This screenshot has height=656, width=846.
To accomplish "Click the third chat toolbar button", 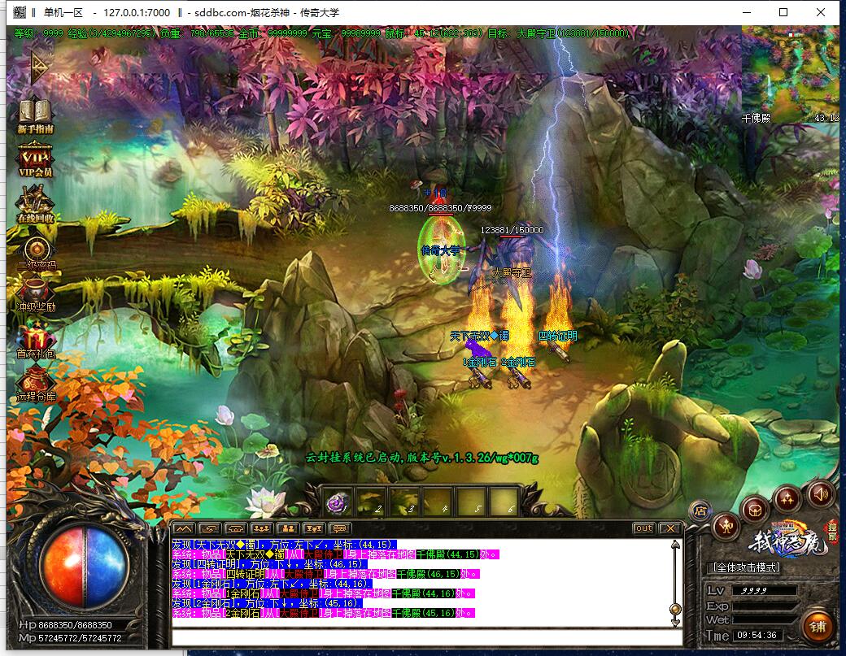I will [x=236, y=529].
